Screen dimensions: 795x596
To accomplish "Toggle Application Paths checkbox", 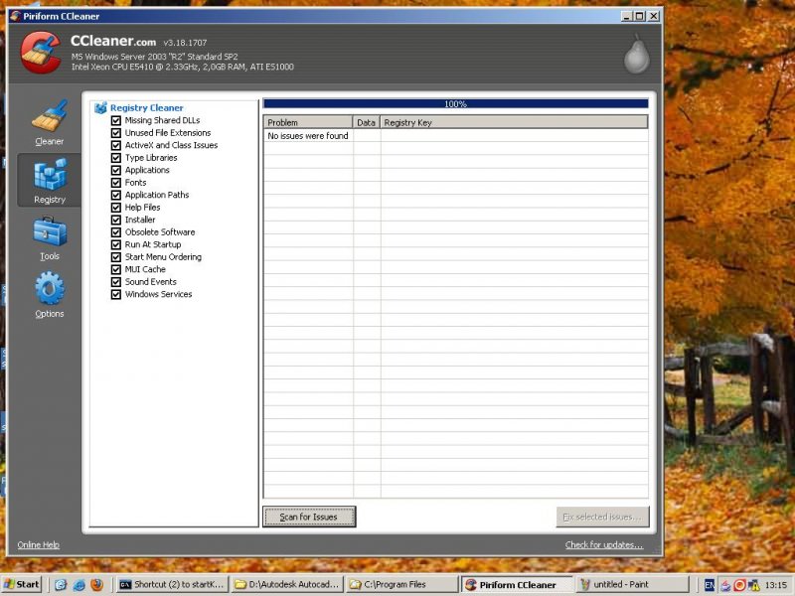I will (116, 195).
